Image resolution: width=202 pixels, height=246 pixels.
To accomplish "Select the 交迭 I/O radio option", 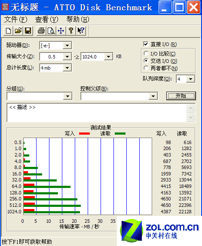I will point(146,61).
